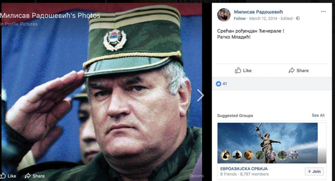Open the March 12, 2014 timestamp link
Image resolution: width=335 pixels, height=181 pixels.
click(263, 18)
